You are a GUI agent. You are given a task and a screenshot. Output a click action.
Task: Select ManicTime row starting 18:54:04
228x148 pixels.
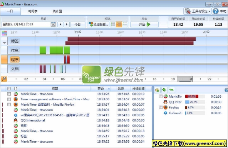coord(75,110)
